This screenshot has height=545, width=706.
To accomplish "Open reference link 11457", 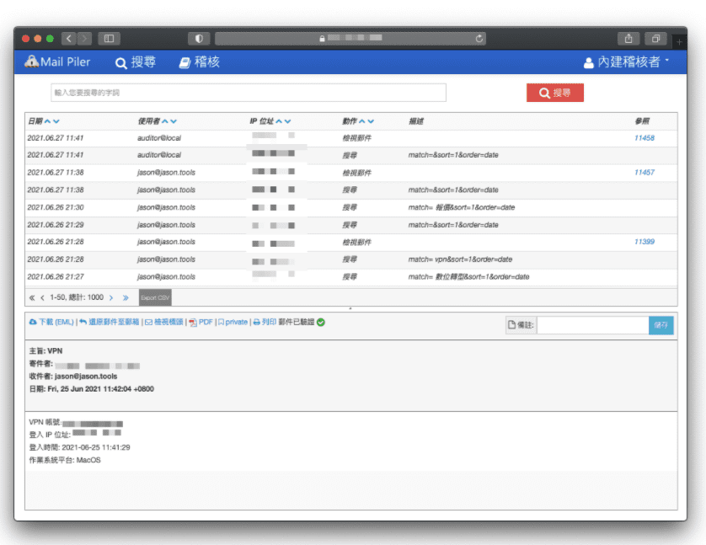I will click(x=644, y=173).
